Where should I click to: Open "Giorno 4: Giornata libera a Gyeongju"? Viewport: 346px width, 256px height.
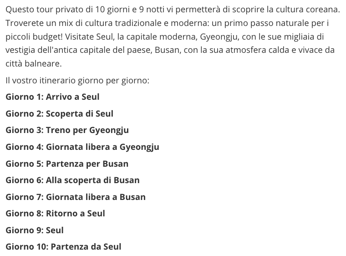82,147
